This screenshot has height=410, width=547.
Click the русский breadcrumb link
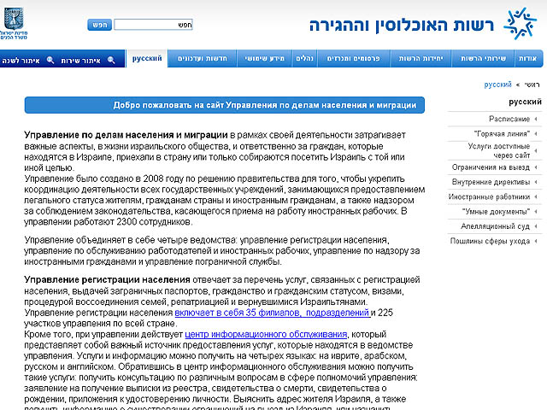tap(497, 85)
